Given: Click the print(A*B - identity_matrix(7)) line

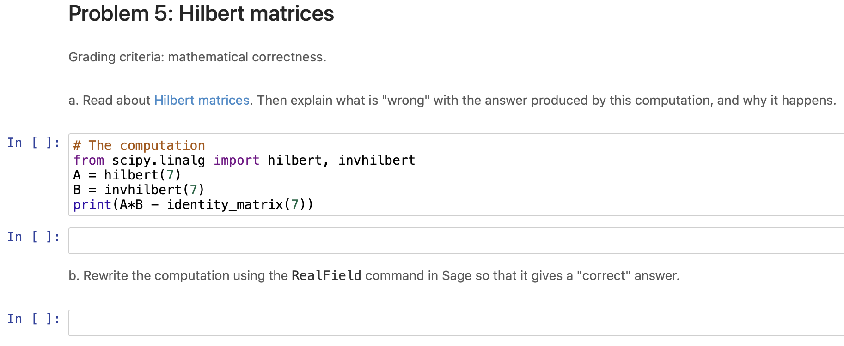Looking at the screenshot, I should point(193,204).
